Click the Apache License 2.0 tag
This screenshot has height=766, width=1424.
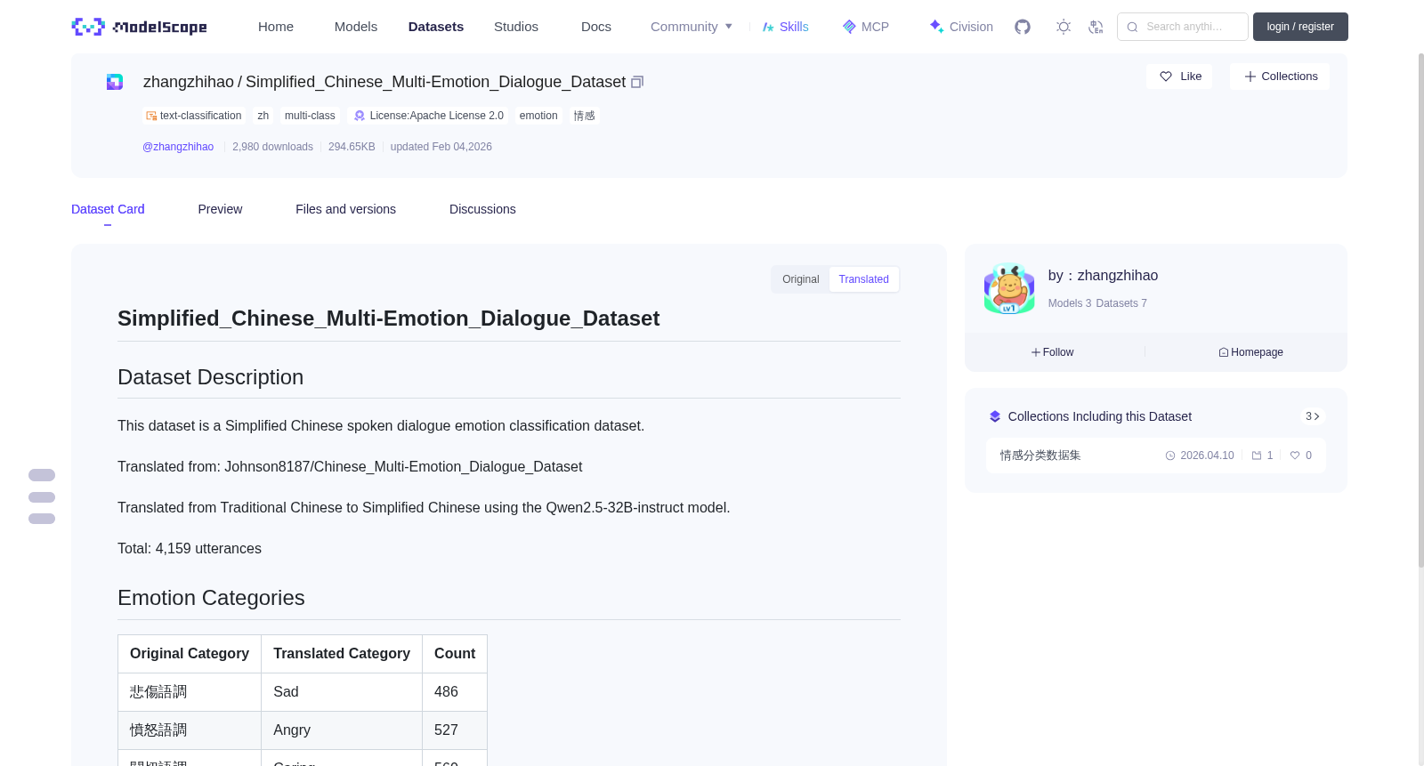pyautogui.click(x=429, y=116)
